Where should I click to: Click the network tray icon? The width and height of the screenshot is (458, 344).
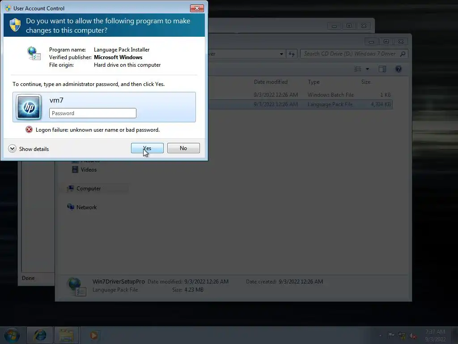402,335
